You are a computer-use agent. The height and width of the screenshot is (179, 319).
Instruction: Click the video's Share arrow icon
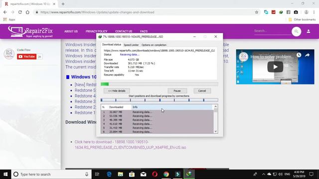pyautogui.click(x=307, y=55)
